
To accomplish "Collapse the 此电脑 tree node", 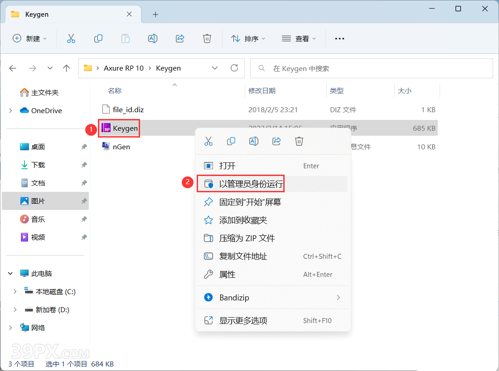I will click(10, 273).
